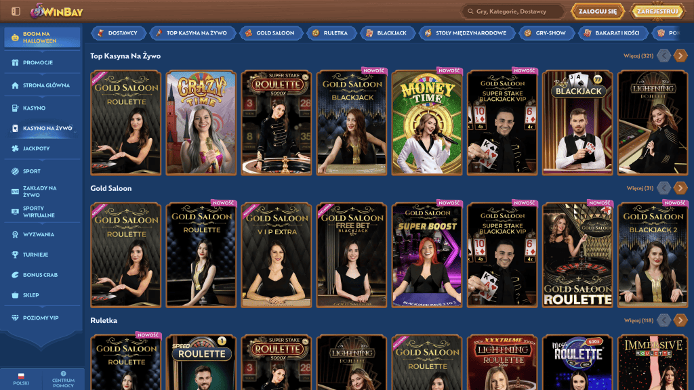This screenshot has height=390, width=694.
Task: Open Turnieje via the trophy icon
Action: 15,255
